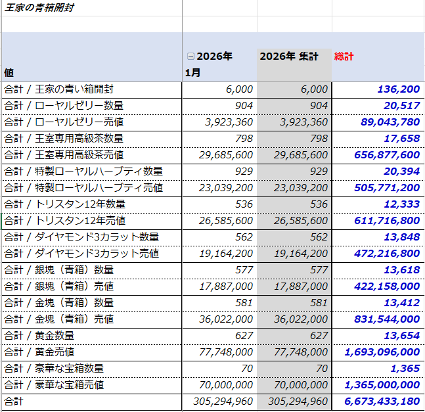The width and height of the screenshot is (425, 412).
Task: Select the 合計 / ダイヤモンド3カラット売値 row label
Action: (81, 254)
